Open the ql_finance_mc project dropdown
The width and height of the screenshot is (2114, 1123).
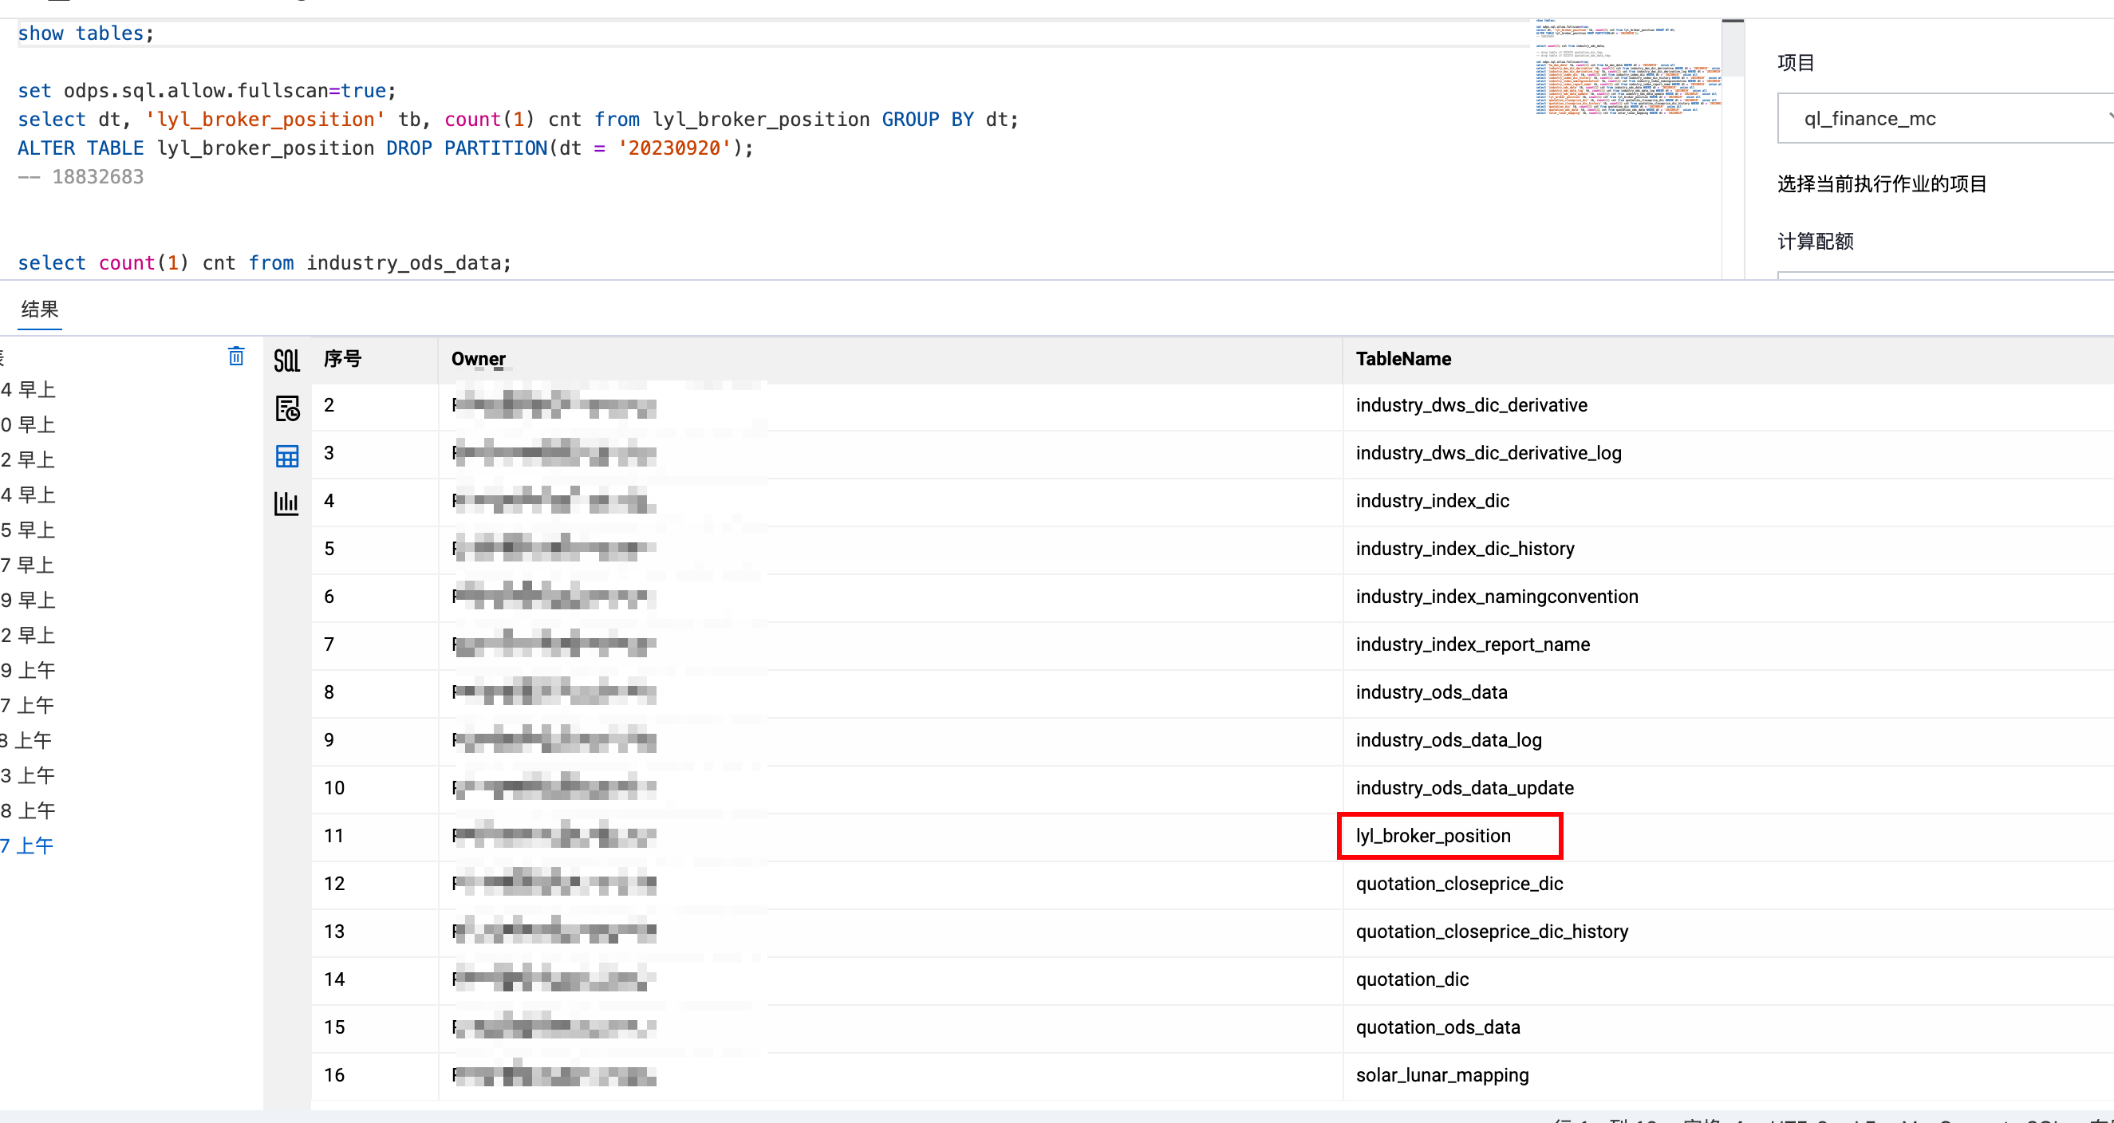(1945, 119)
